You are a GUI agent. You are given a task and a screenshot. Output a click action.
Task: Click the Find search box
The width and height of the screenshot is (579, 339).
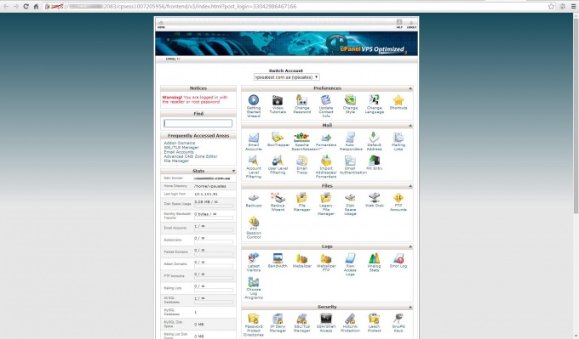198,123
